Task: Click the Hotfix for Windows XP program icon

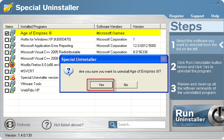Action: tap(12, 39)
